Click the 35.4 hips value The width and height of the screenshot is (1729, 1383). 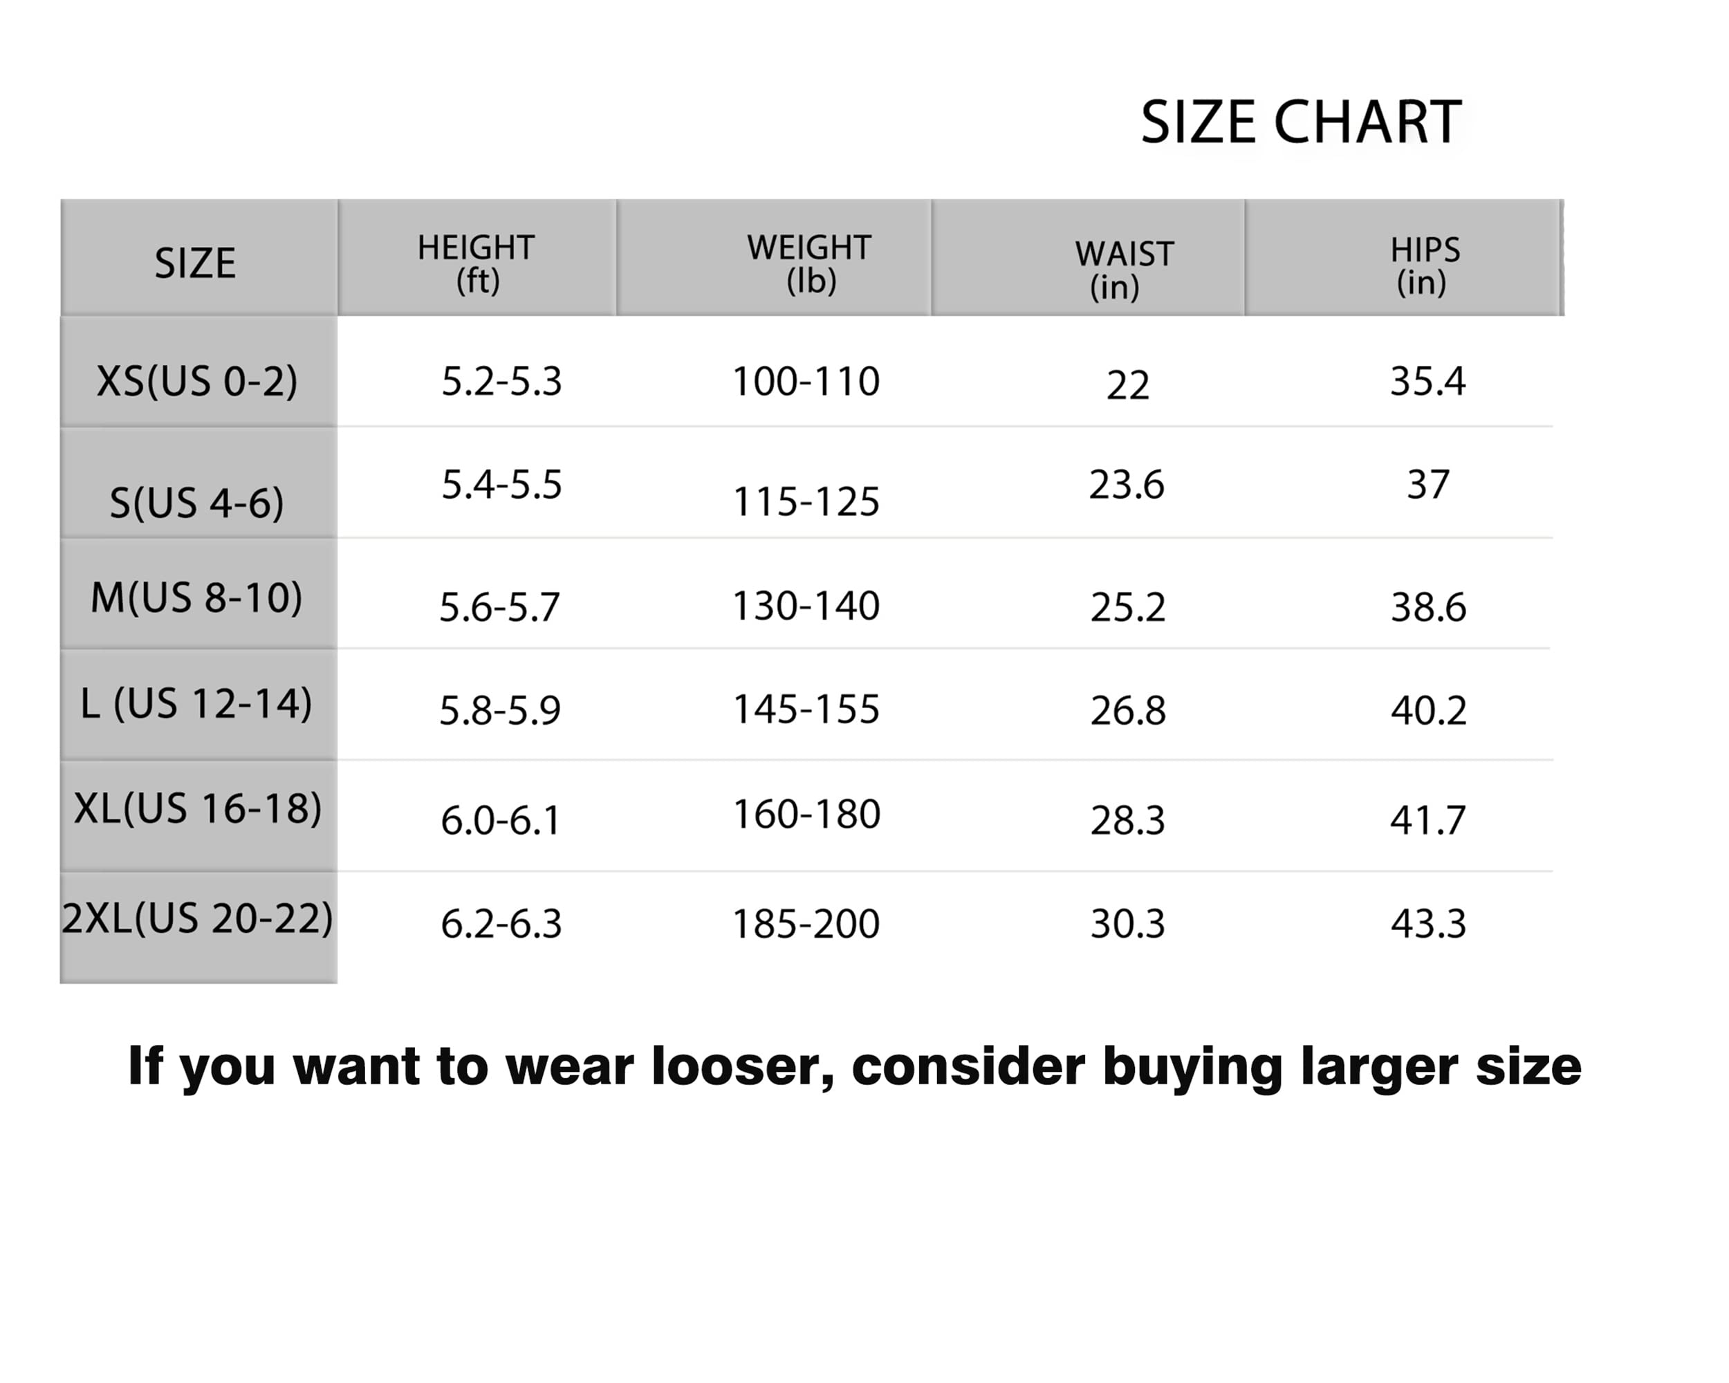[x=1427, y=381]
